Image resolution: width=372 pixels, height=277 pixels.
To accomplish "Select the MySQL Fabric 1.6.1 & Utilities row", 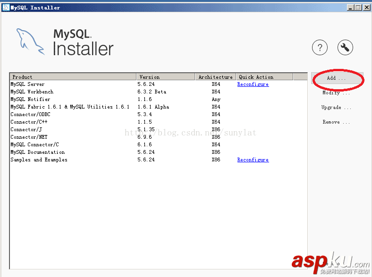I will click(x=158, y=107).
